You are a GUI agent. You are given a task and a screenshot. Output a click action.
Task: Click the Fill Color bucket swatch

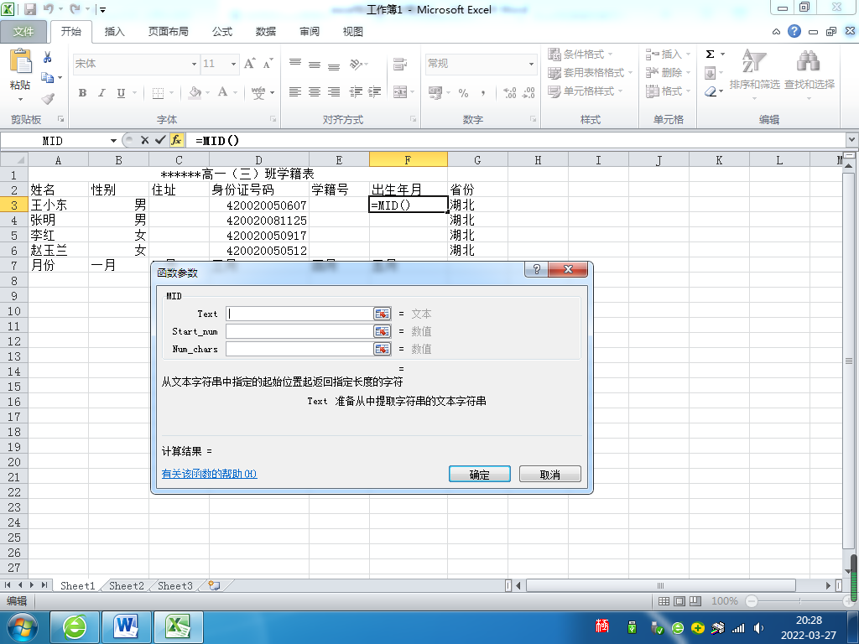coord(195,92)
